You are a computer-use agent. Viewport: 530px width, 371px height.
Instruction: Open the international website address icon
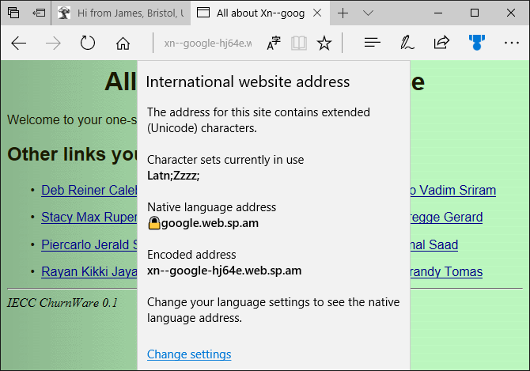[274, 43]
